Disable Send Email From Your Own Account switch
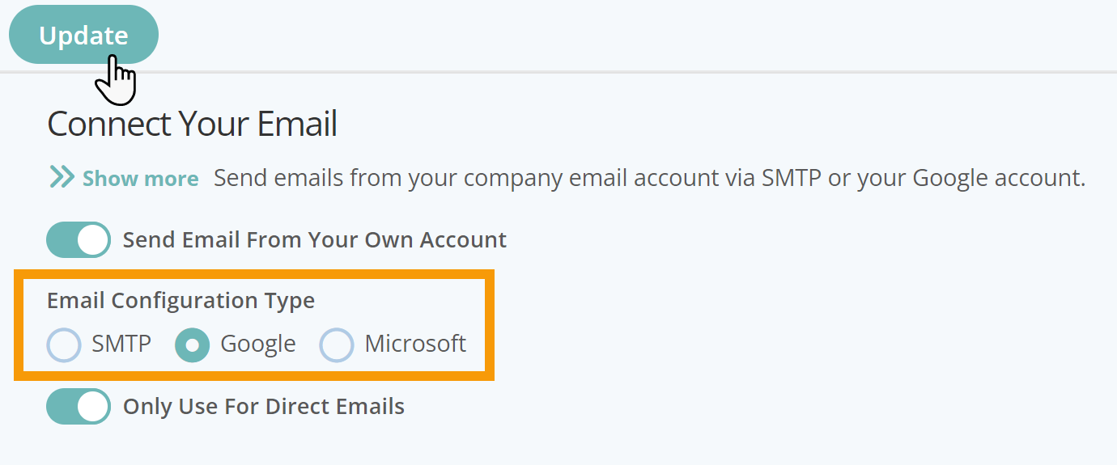 [x=79, y=240]
